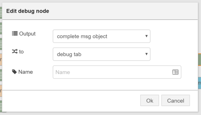This screenshot has width=201, height=115.
Task: Open the "debug tab" destination dropdown
Action: tap(102, 54)
